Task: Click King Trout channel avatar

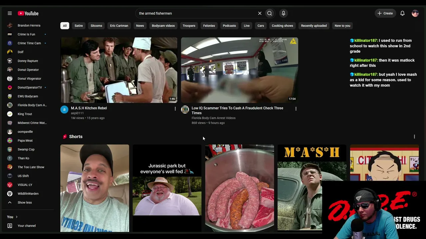Action: 10,114
